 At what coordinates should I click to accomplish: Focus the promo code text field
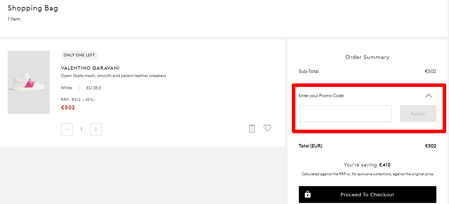(x=345, y=114)
